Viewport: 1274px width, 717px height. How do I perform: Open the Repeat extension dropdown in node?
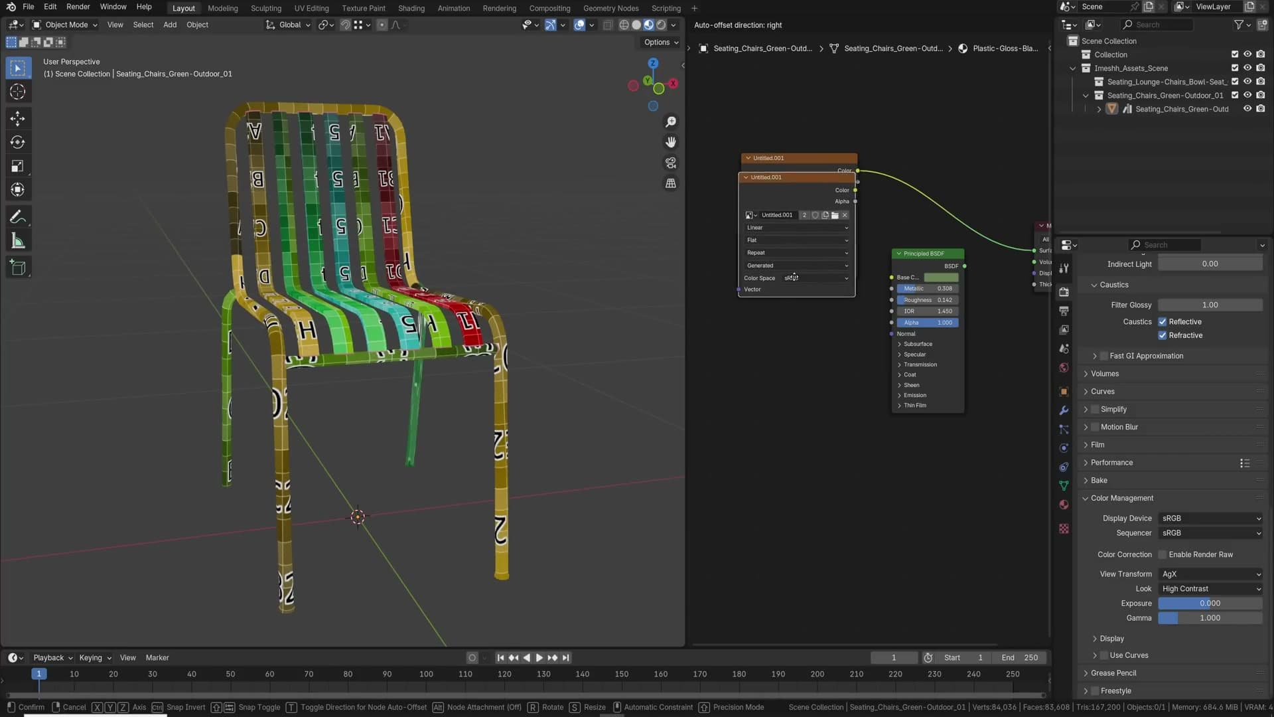pyautogui.click(x=797, y=253)
